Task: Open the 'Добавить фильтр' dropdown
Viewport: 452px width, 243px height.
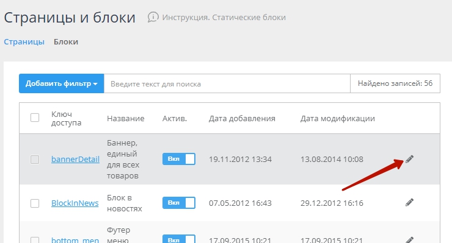Action: [x=62, y=83]
